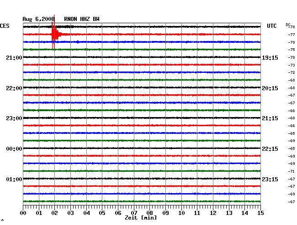This screenshot has width=297, height=225.
Task: Click minute "10" on the Zeit axis
Action: click(x=181, y=213)
